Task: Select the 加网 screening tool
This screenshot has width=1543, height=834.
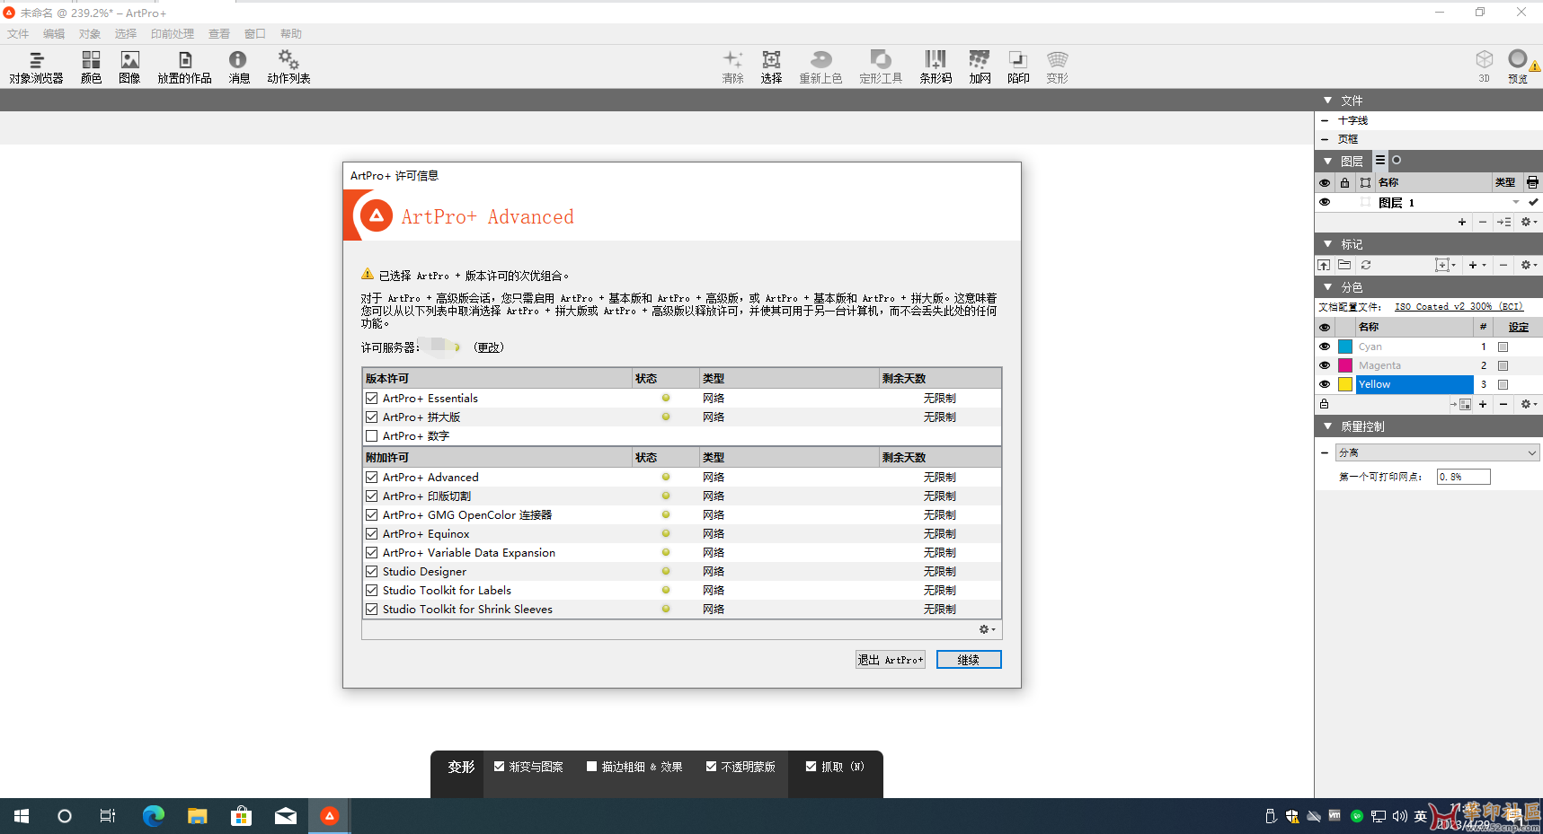Action: point(980,67)
